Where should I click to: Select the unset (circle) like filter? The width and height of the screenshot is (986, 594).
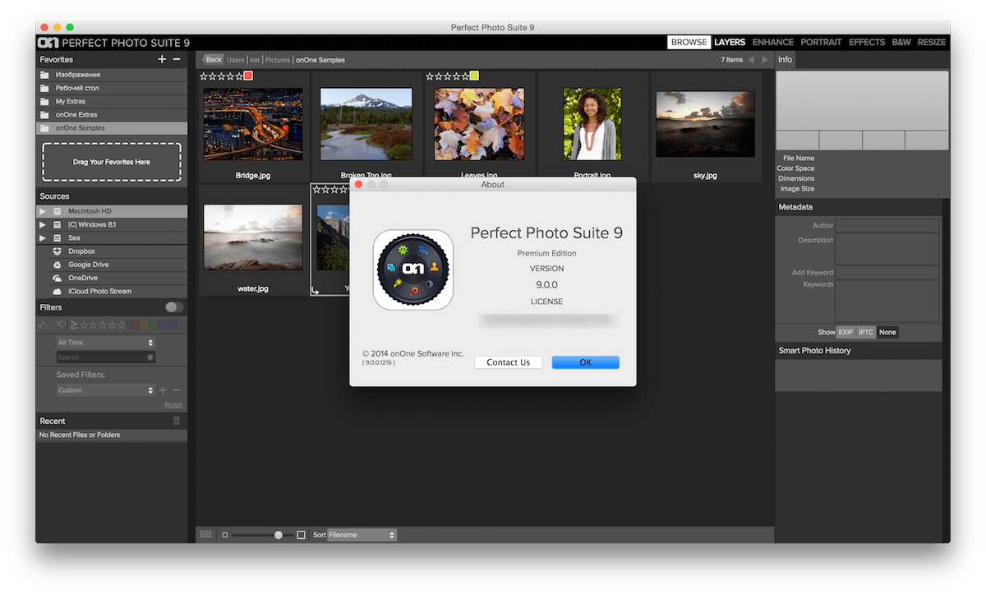52,325
